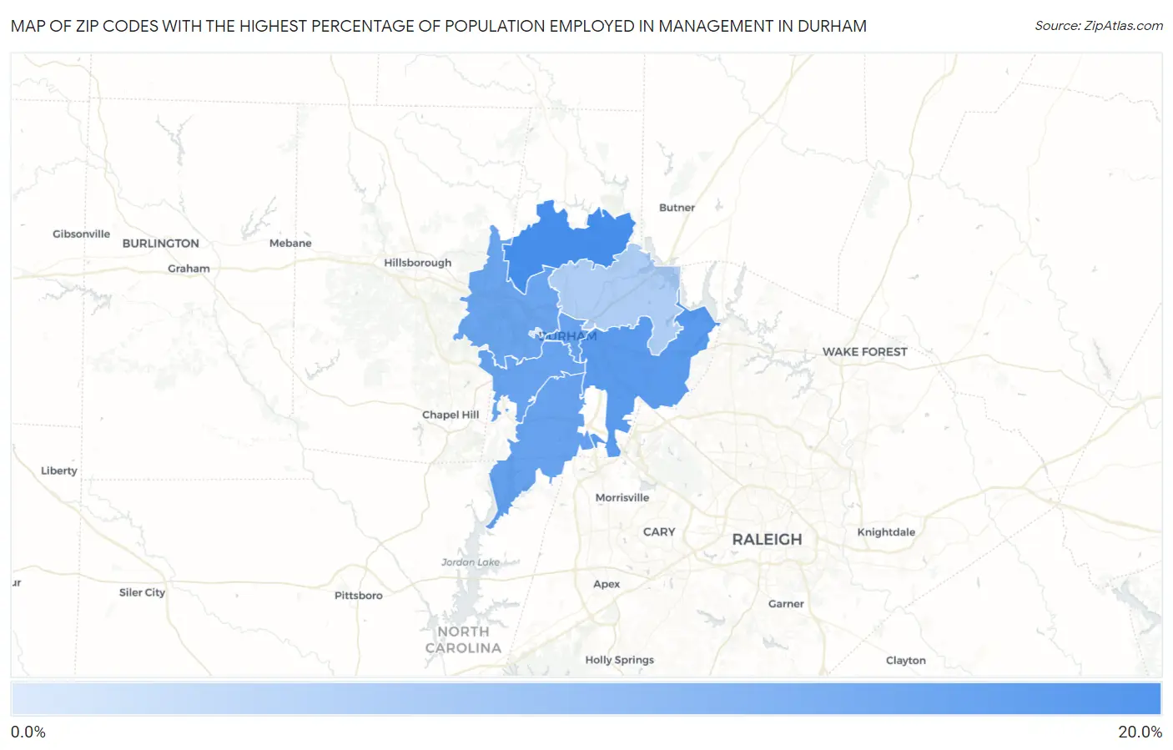Click the BURLINGTON map label
Screen dimensions: 1173x750
pos(161,244)
